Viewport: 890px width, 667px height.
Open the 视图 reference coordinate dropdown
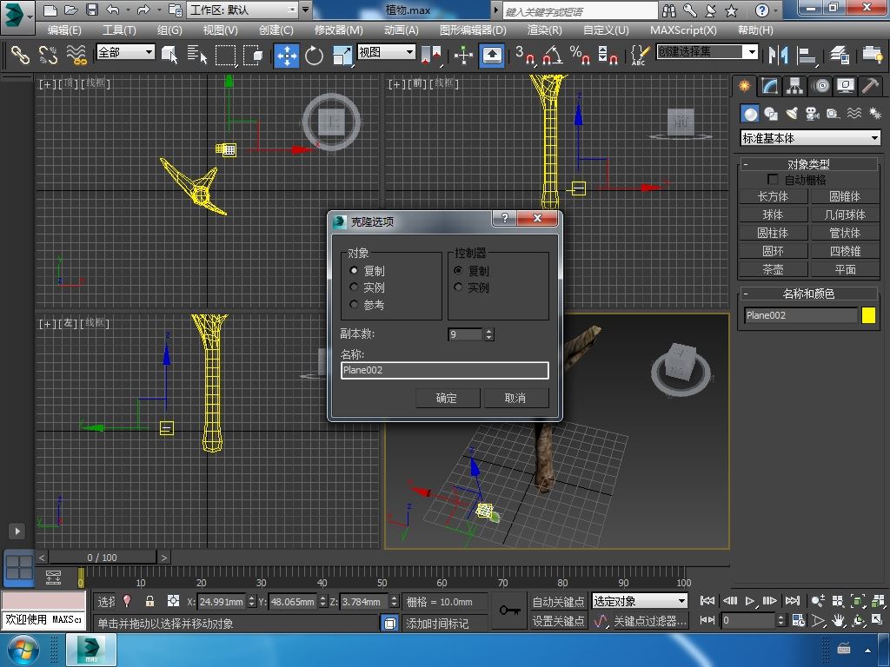pyautogui.click(x=387, y=52)
